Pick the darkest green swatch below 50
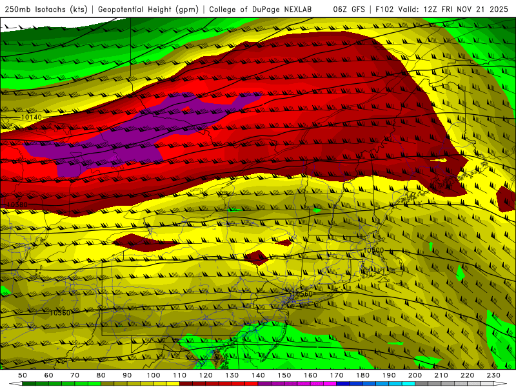This screenshot has height=387, width=516. [28, 384]
